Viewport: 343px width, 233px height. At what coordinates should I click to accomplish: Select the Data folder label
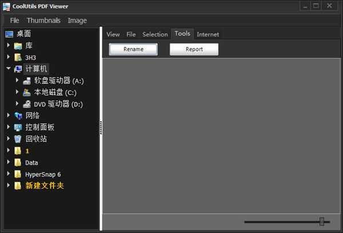point(31,163)
